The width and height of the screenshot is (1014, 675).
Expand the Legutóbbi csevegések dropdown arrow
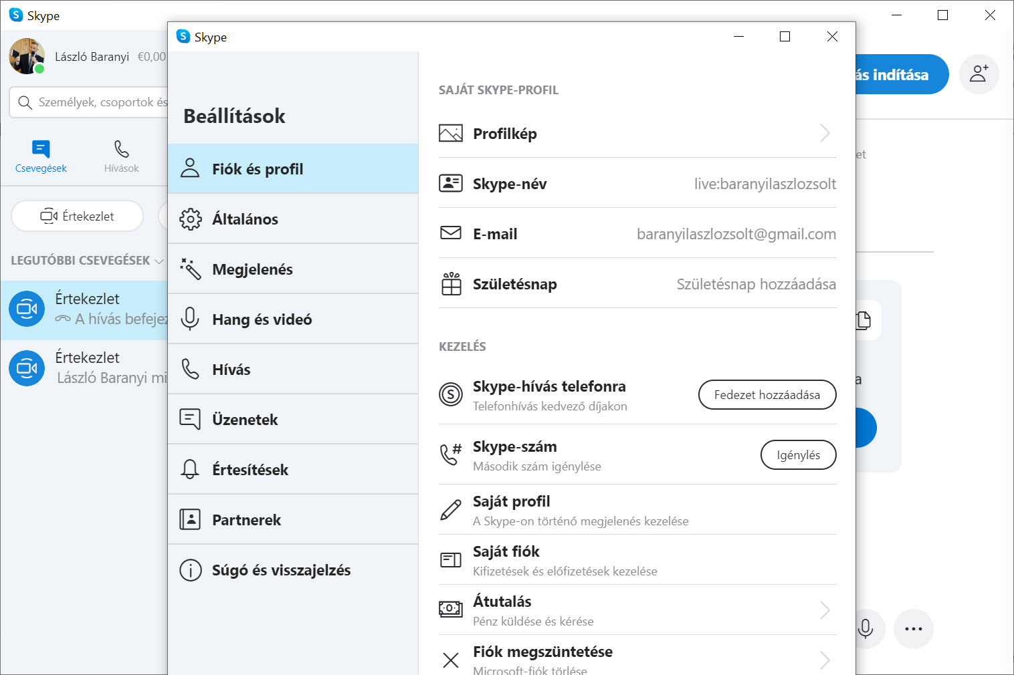[x=159, y=261]
